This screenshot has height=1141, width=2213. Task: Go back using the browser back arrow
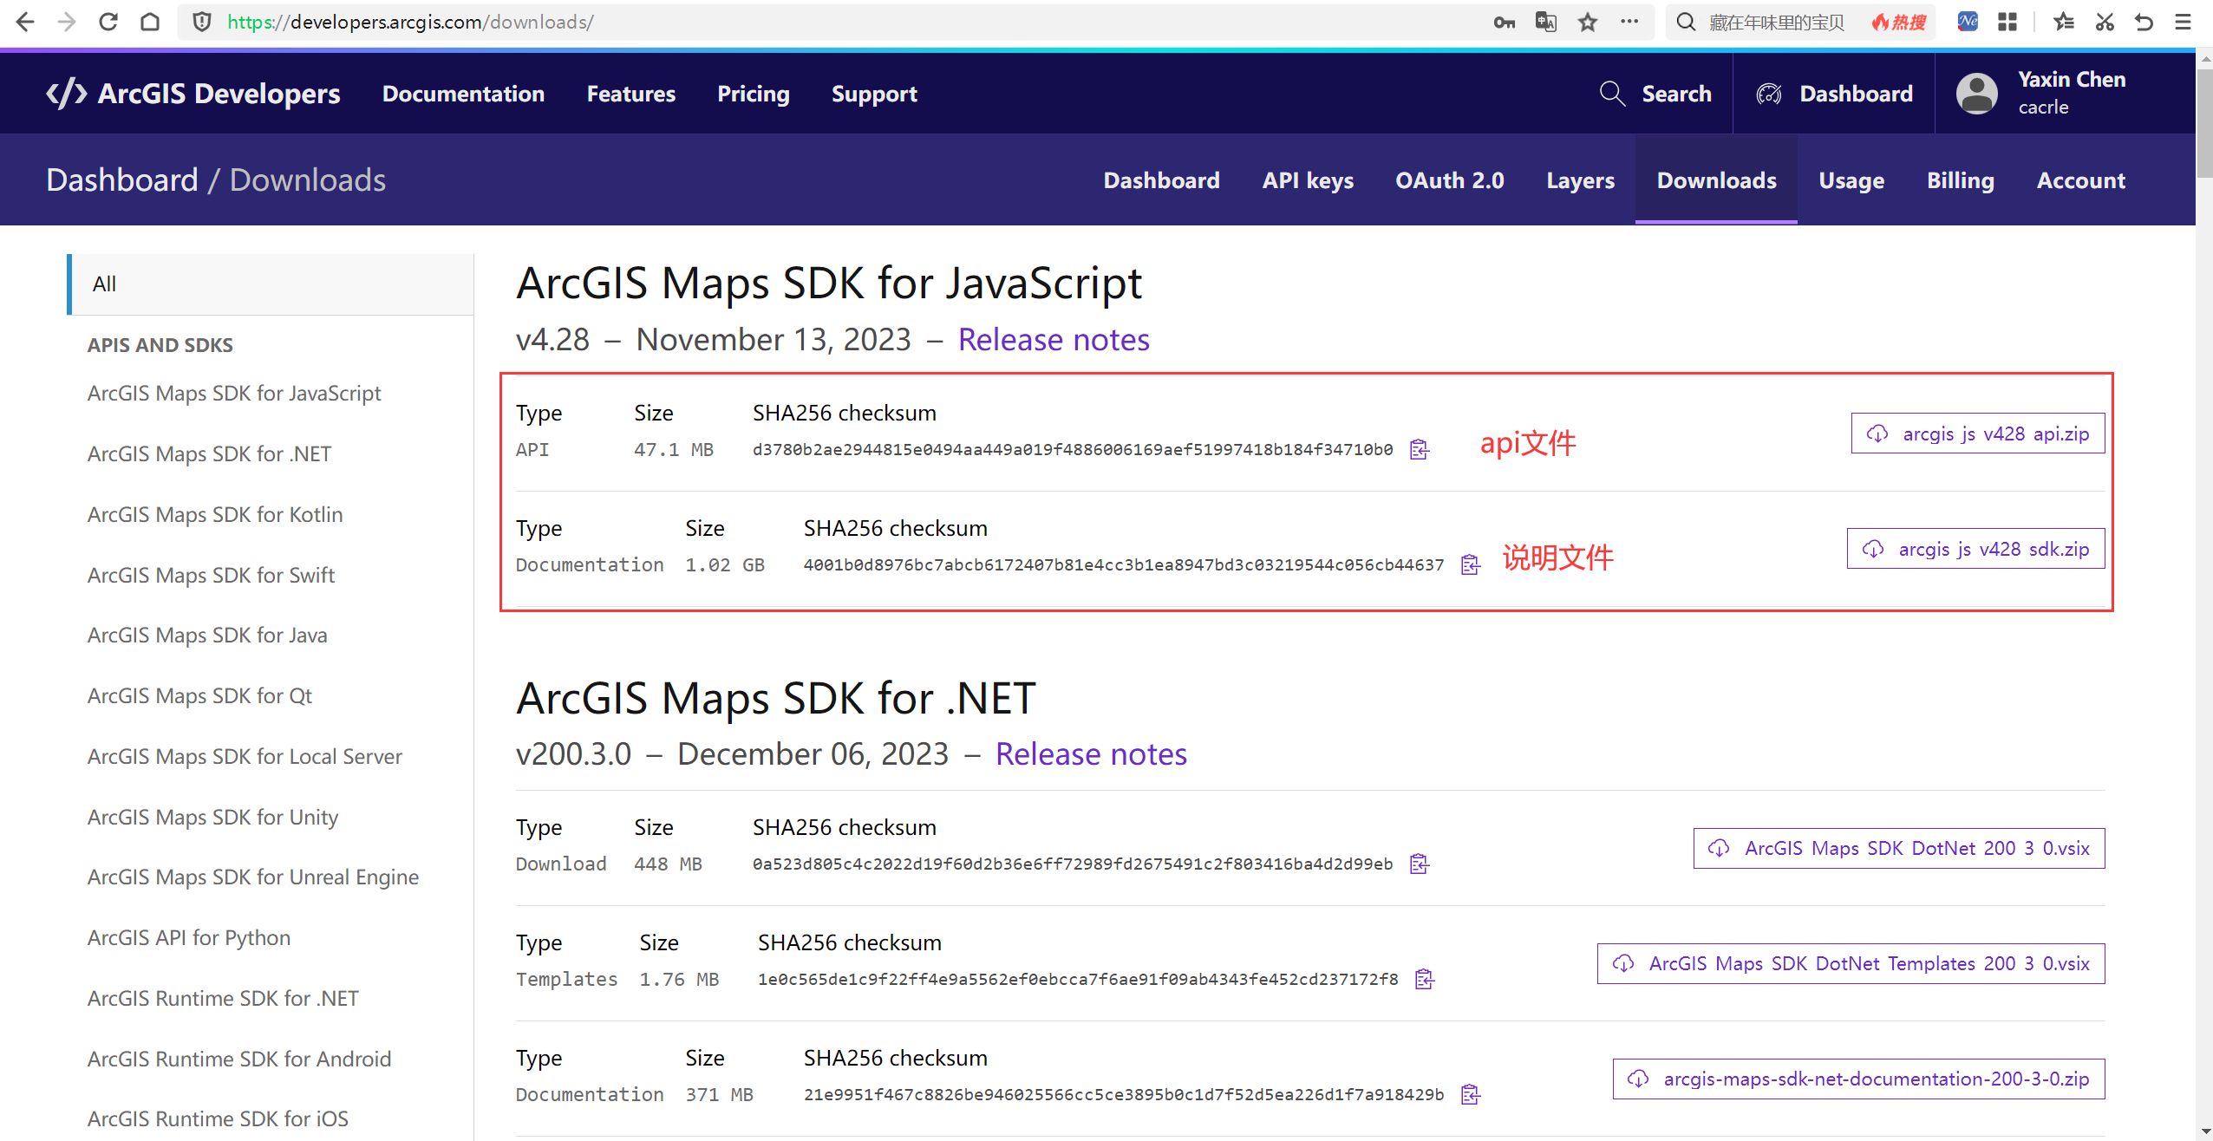25,22
